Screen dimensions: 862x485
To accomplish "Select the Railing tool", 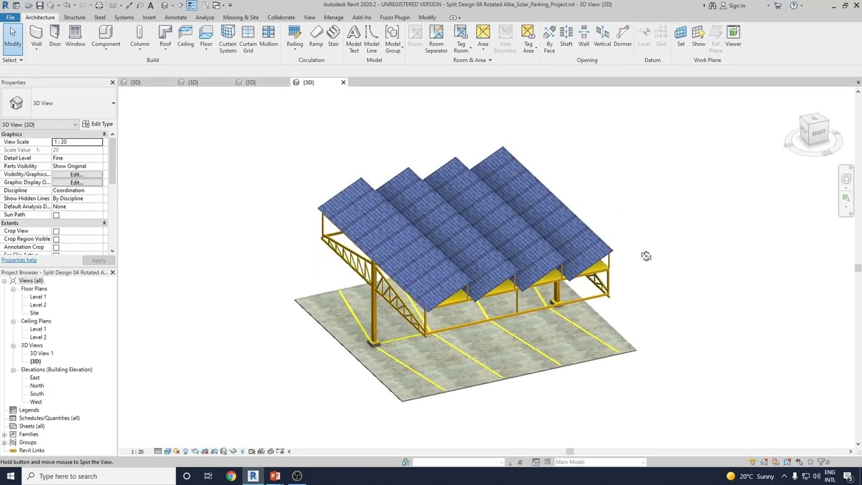I will click(x=294, y=36).
